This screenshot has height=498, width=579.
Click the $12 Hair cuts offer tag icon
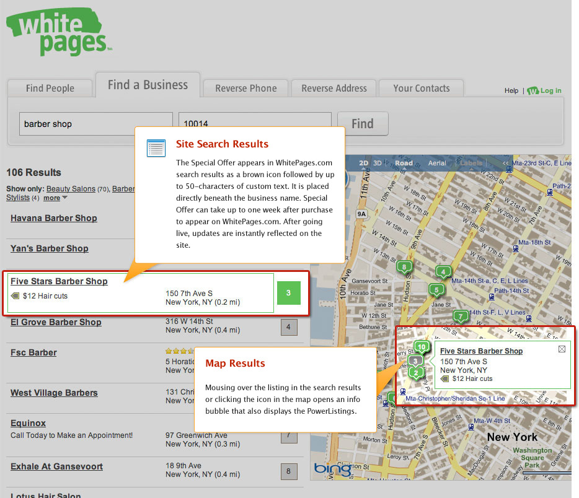coord(15,295)
